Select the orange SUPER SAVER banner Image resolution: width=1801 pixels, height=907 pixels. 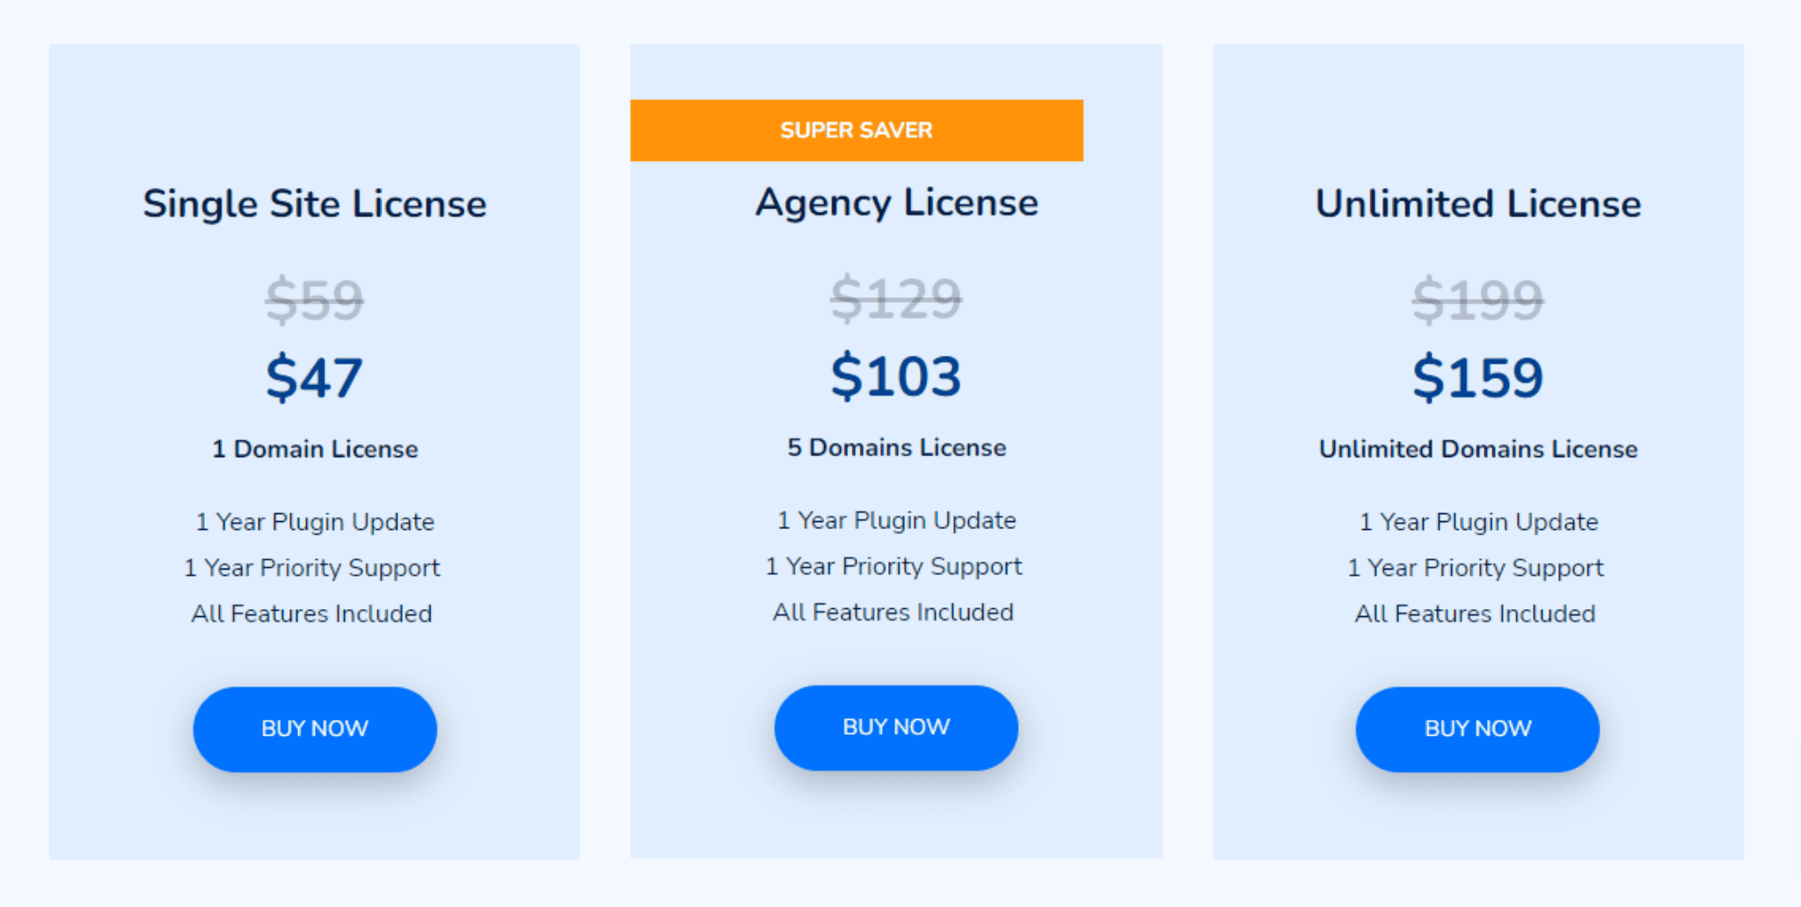tap(857, 130)
